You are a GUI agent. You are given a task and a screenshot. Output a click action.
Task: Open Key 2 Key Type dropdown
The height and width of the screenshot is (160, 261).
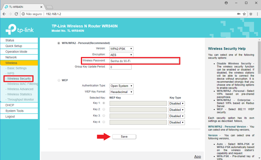coord(176,110)
